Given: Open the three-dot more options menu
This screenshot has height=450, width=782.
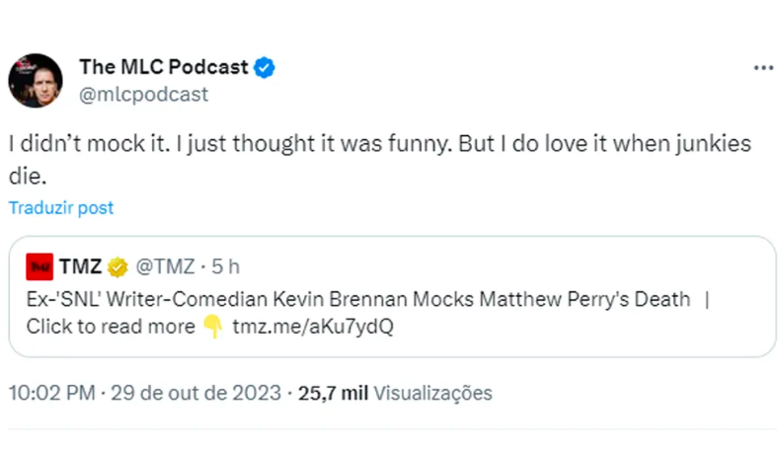Looking at the screenshot, I should 763,68.
